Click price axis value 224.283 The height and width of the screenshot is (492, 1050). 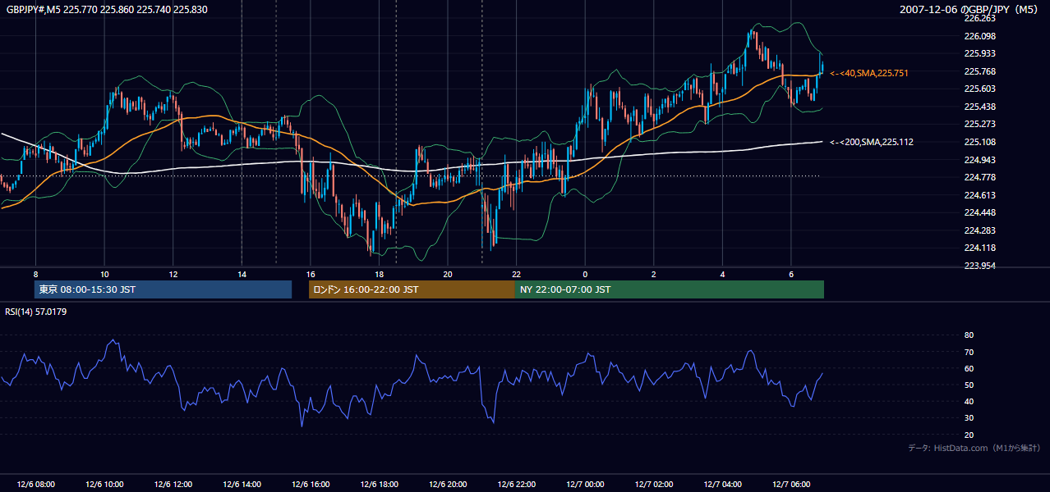(x=979, y=230)
